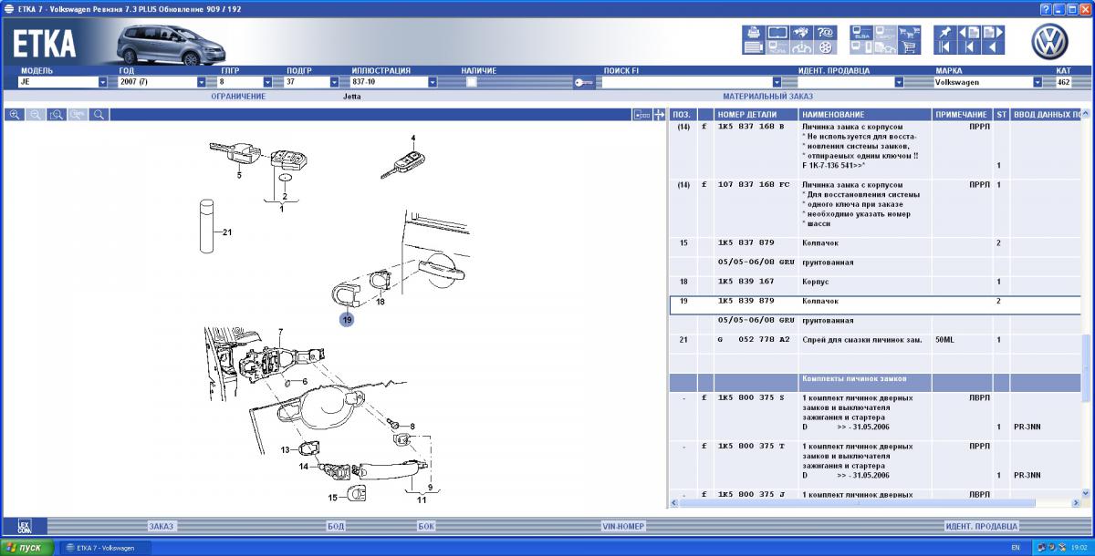Toggle the illustration layout icon
The width and height of the screenshot is (1095, 556).
tap(641, 115)
